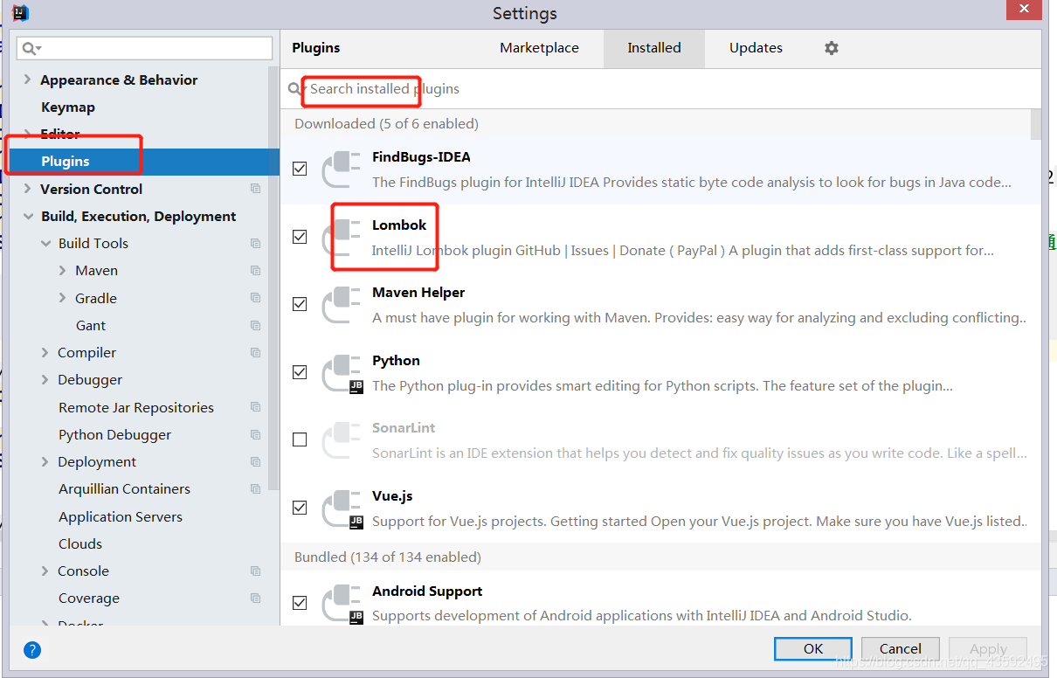Screen dimensions: 1057x678
Task: Click the help question mark icon
Action: click(x=32, y=649)
